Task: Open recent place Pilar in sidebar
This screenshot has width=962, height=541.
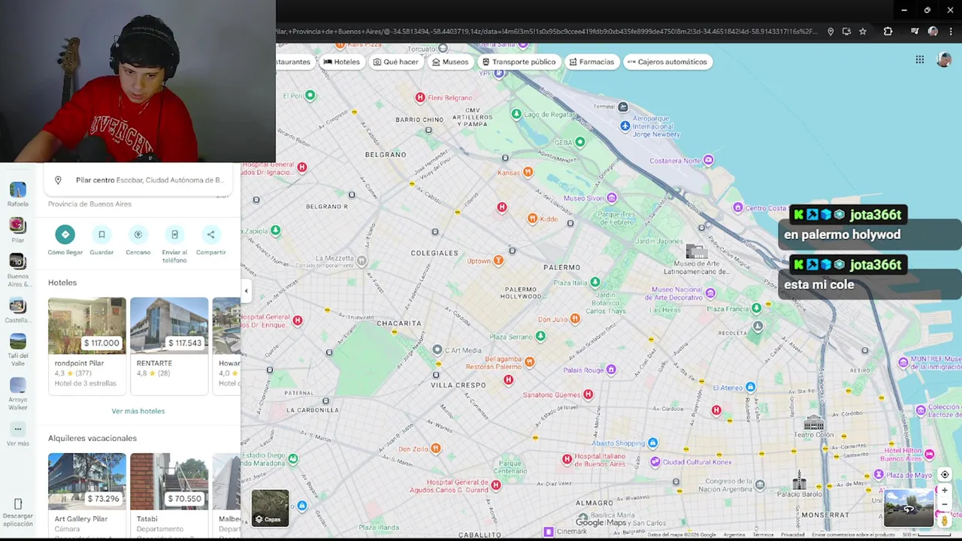Action: (18, 230)
